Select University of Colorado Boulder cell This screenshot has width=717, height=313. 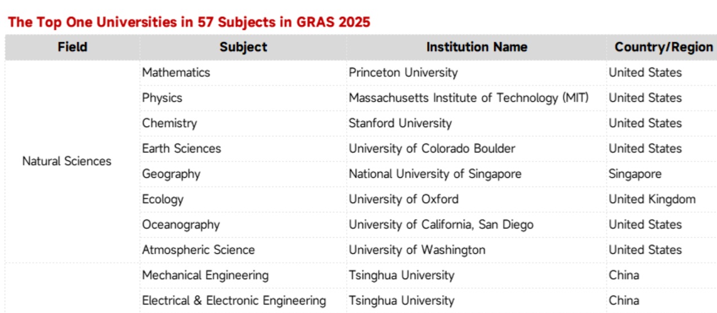point(432,149)
